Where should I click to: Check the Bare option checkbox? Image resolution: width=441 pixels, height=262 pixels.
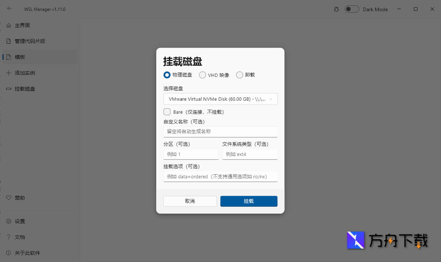tap(167, 112)
